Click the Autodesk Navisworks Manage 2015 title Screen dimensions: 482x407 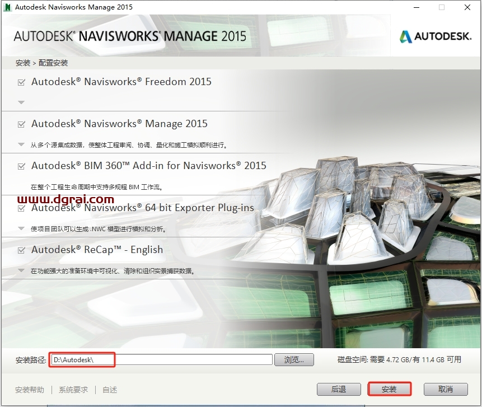[x=120, y=124]
